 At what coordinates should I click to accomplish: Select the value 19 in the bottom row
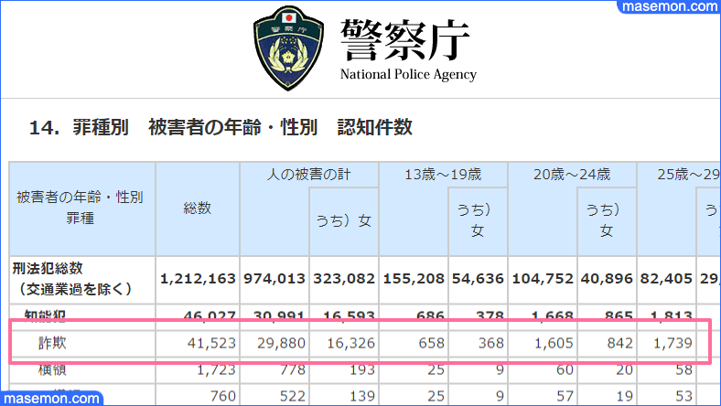tap(624, 396)
